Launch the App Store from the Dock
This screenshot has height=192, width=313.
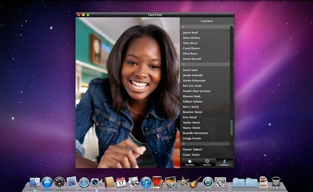click(47, 182)
